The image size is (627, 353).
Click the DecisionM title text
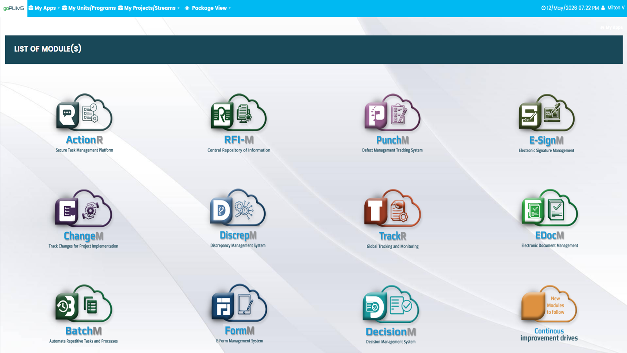391,332
